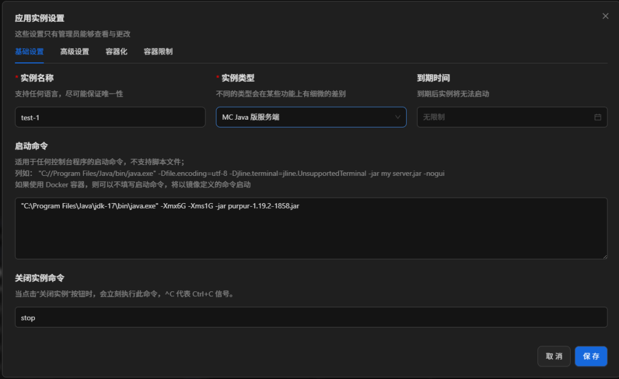Click the calendar icon in 到期时间 field
619x379 pixels.
(598, 117)
